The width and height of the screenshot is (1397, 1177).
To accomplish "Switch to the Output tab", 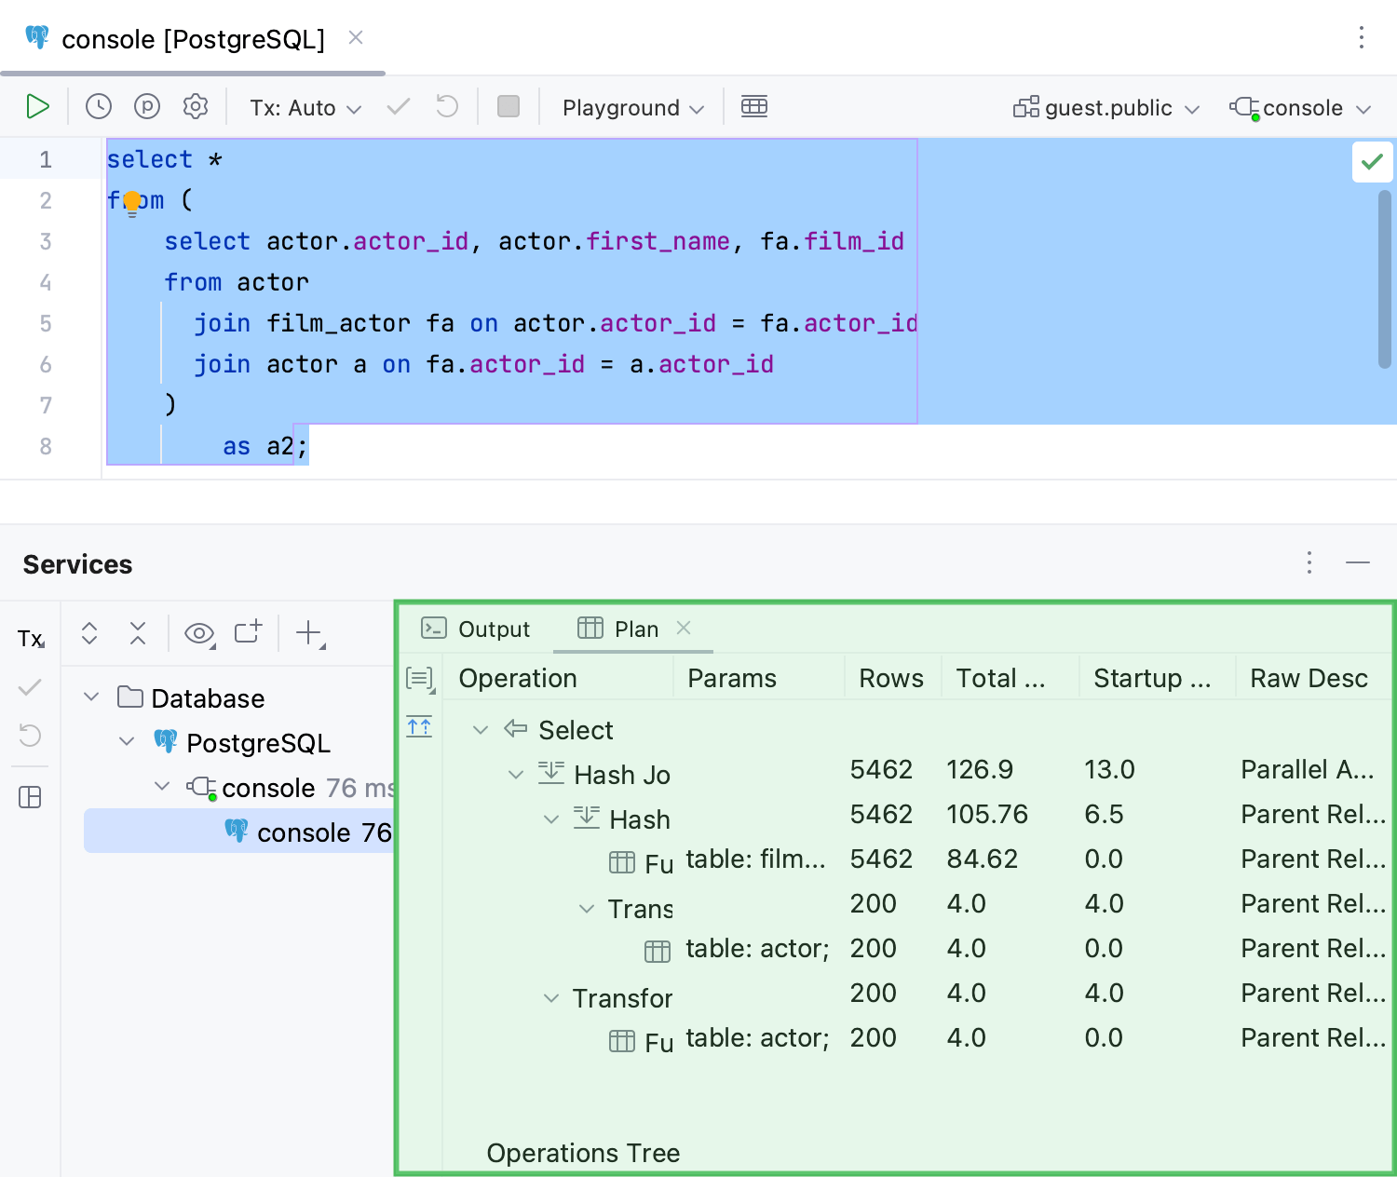I will 476,629.
